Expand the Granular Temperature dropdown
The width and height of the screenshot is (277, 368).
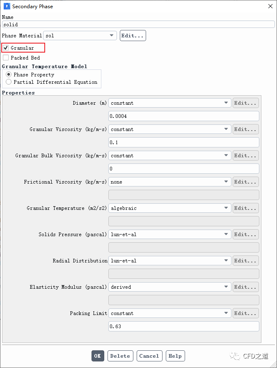point(169,208)
